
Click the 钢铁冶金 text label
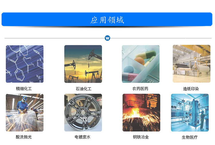[141, 137]
